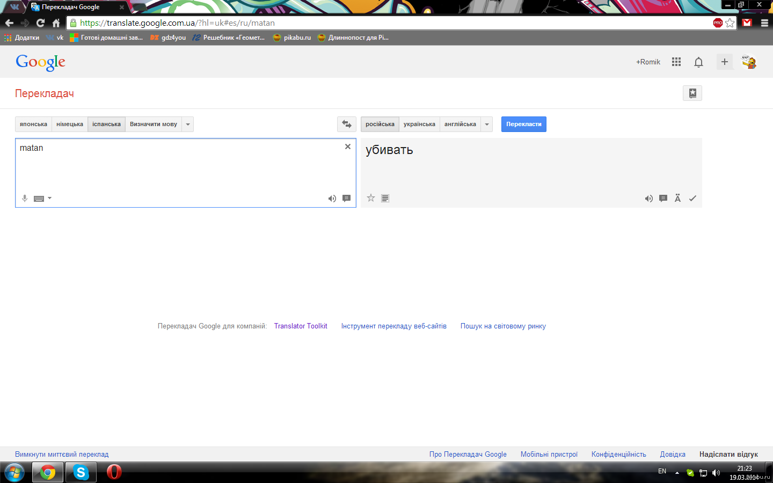
Task: Expand the target language dropdown arrow
Action: 487,124
